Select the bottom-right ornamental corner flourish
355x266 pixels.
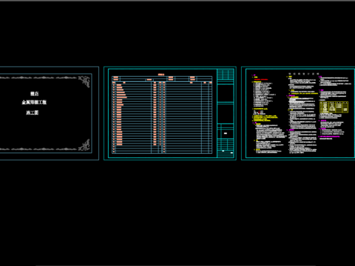tap(84, 145)
